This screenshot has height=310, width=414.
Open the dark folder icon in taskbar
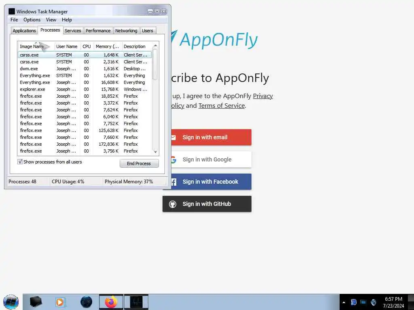tap(36, 302)
